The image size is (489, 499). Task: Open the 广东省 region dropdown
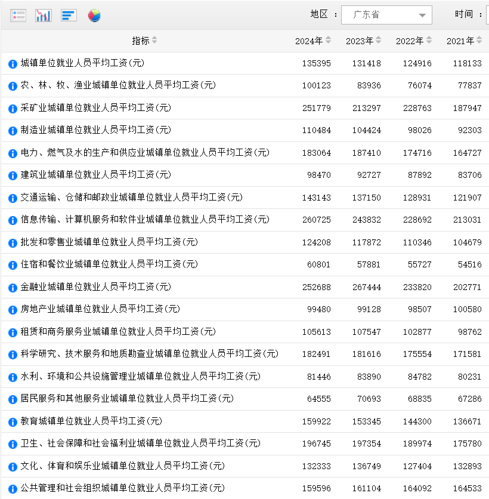coord(386,15)
